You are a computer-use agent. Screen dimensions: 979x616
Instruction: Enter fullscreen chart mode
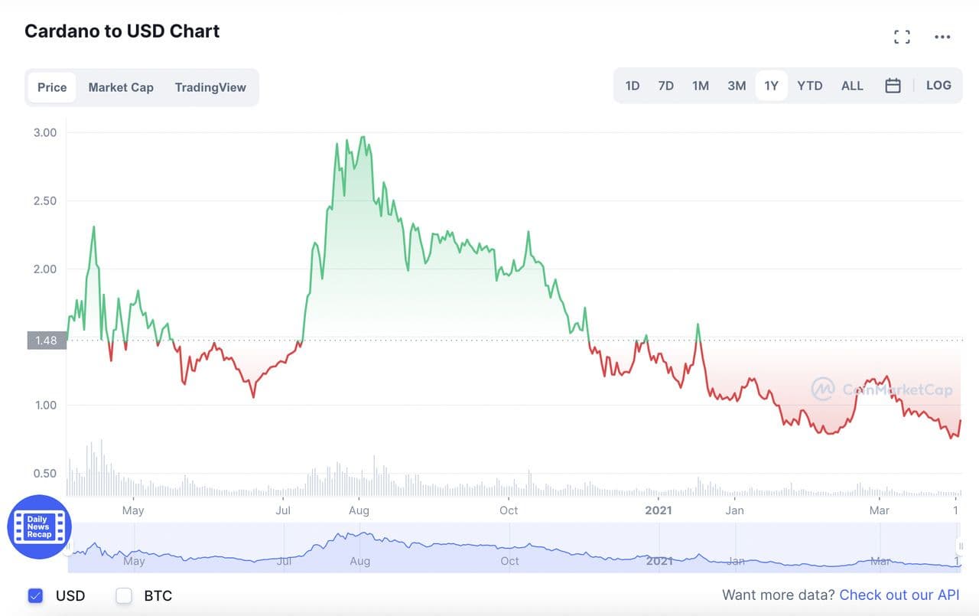[902, 37]
